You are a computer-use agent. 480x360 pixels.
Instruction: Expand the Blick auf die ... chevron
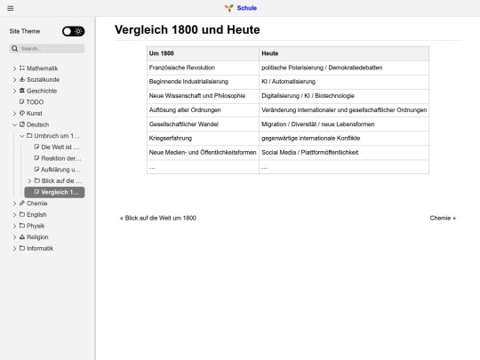pos(29,181)
